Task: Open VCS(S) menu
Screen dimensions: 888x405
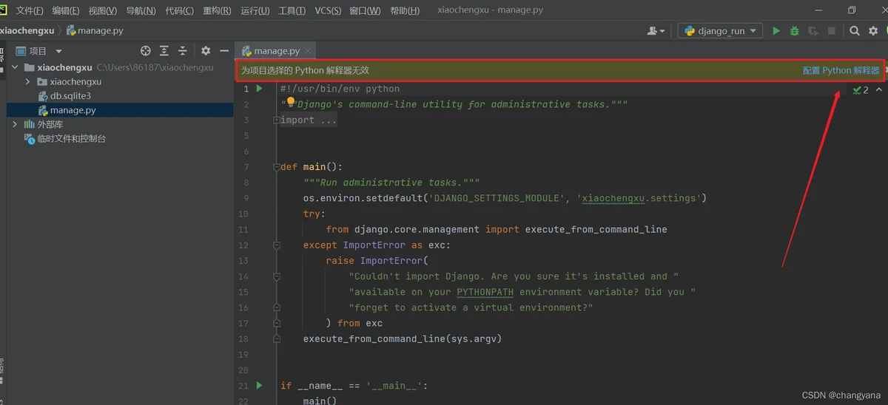Action: (x=329, y=10)
